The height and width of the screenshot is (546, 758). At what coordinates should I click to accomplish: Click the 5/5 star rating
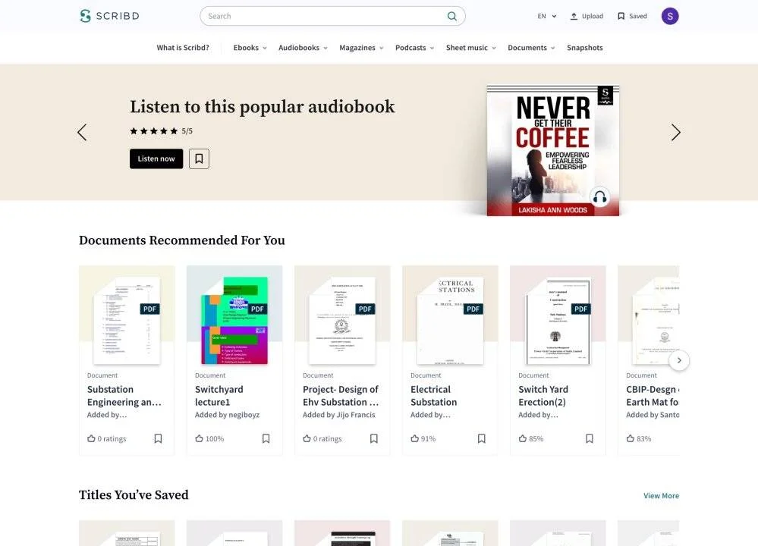coord(161,131)
